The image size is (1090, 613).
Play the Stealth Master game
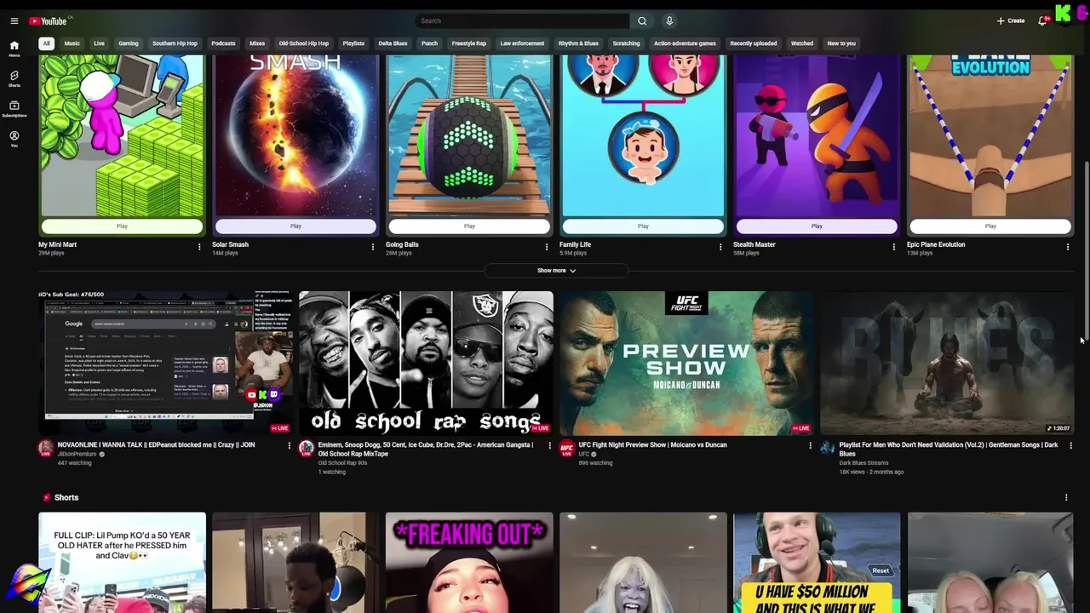pyautogui.click(x=817, y=226)
